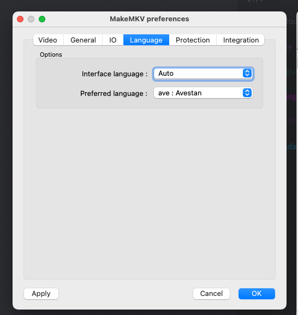Click the grey minimize window button
Viewport: 298px width, 315px height.
tap(31, 19)
